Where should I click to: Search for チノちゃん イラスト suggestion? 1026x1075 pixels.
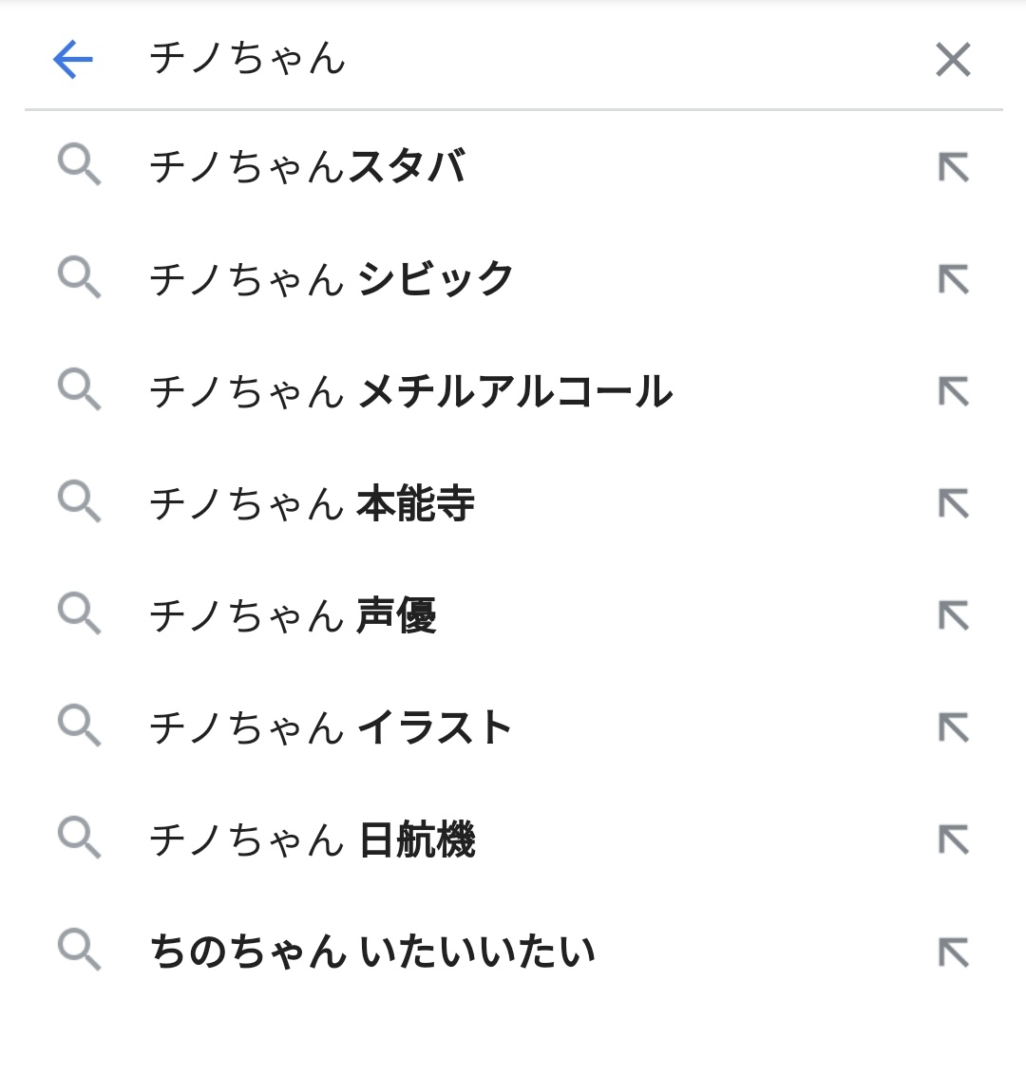331,727
